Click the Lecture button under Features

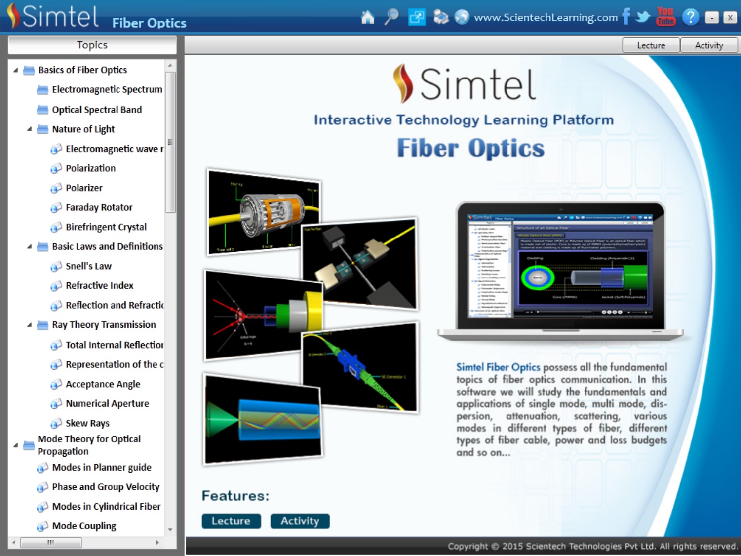(231, 521)
